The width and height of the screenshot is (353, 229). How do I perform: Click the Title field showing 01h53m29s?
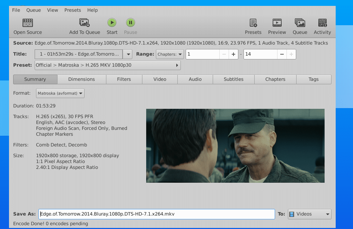tap(79, 54)
